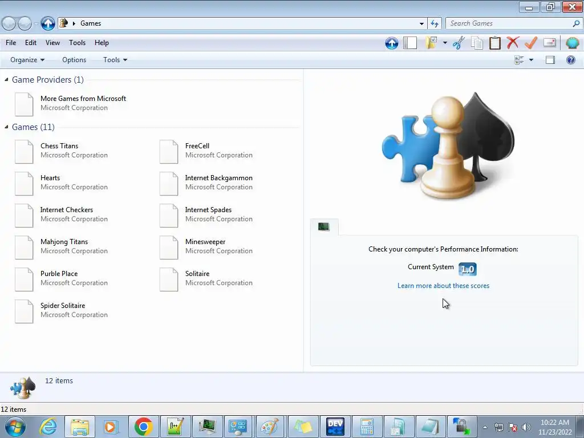
Task: Click the Options command bar button
Action: 74,60
